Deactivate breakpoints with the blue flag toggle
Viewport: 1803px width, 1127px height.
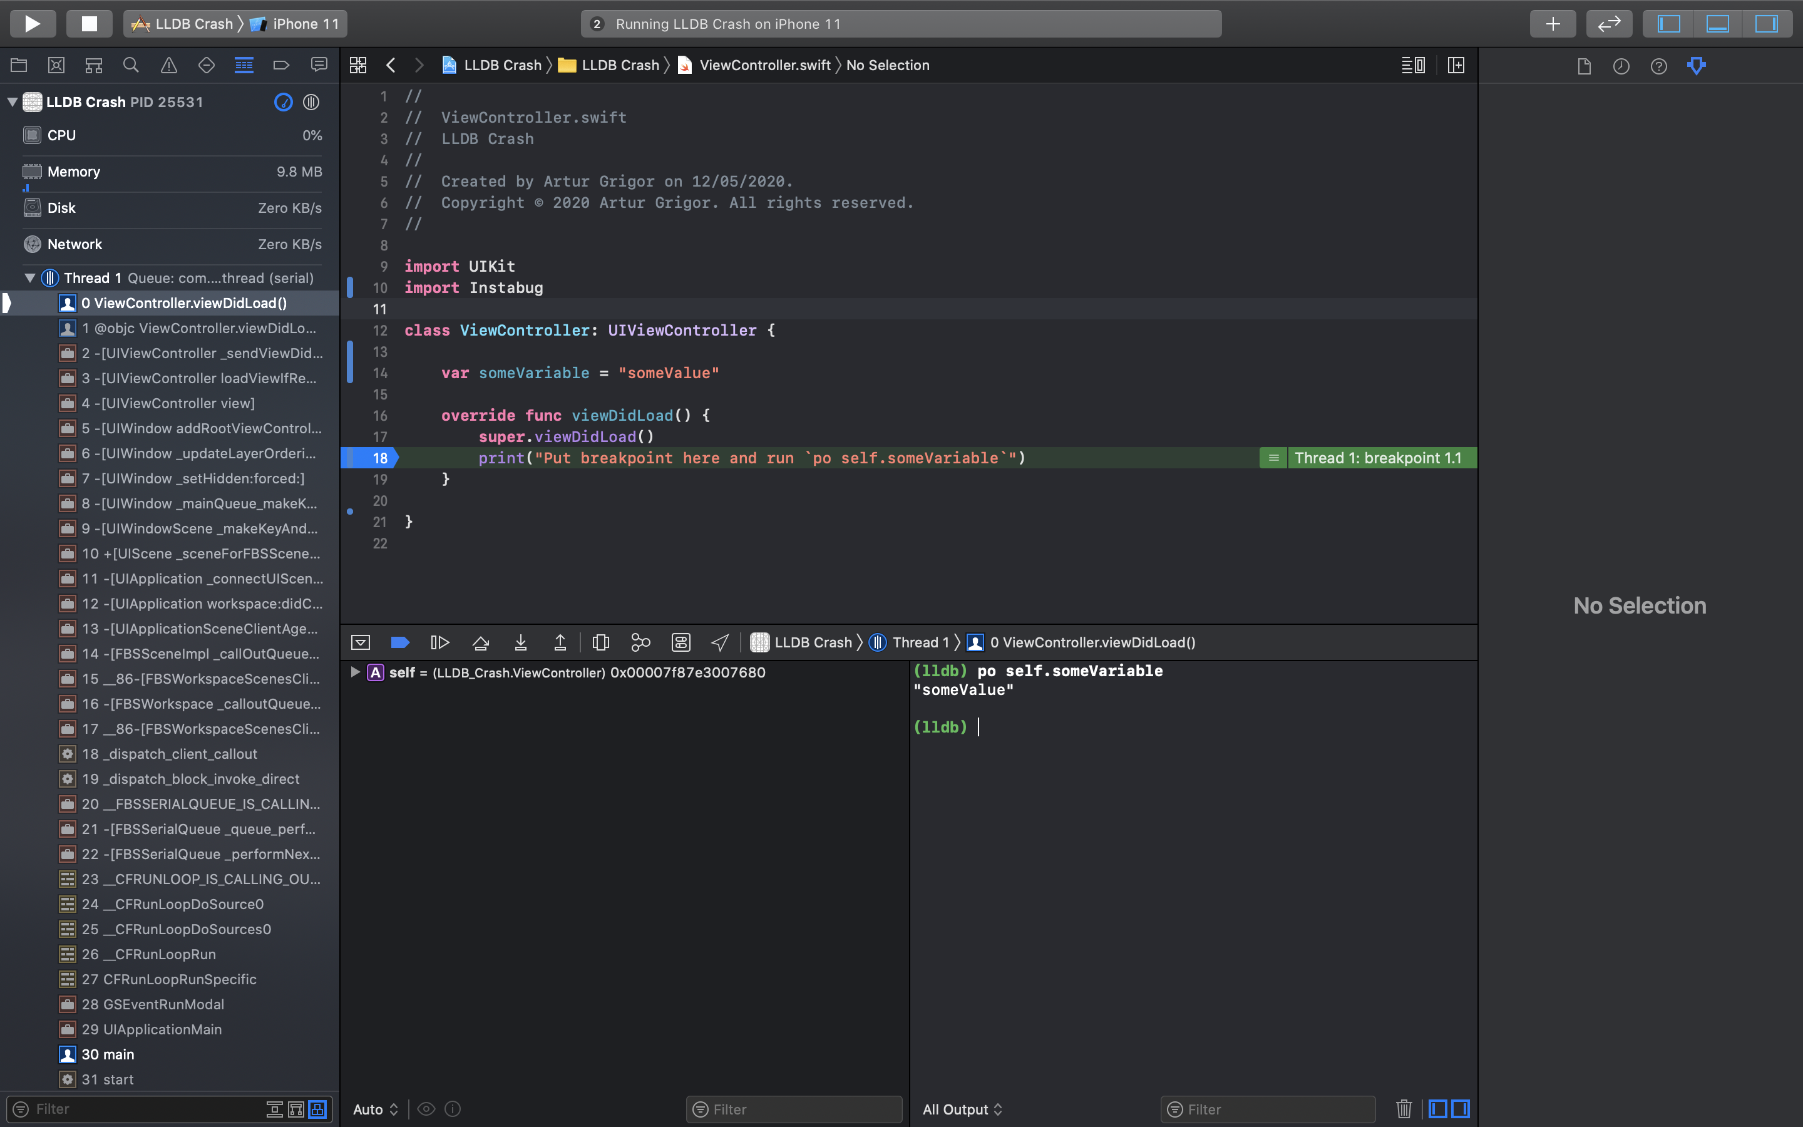[400, 642]
